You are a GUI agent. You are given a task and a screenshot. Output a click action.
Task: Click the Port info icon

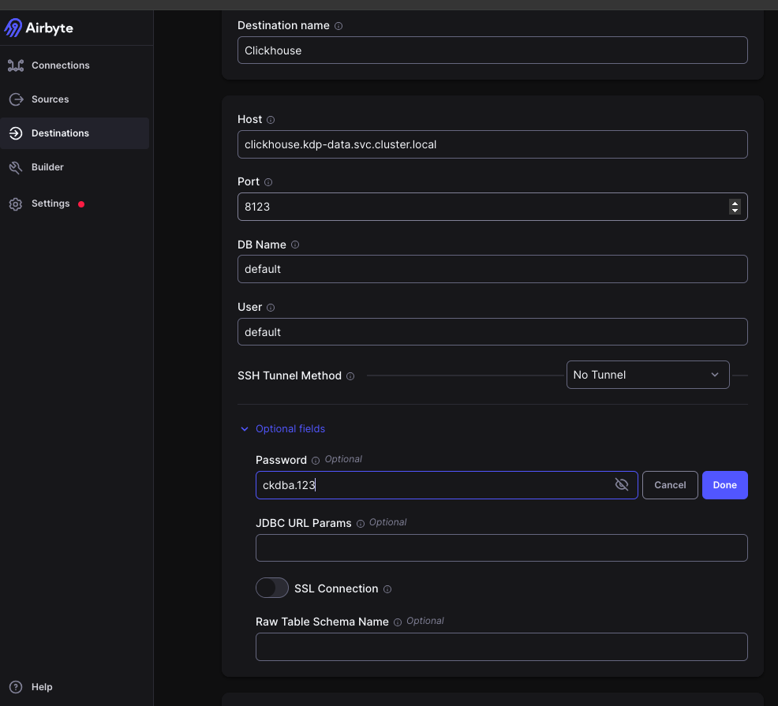[x=268, y=182]
